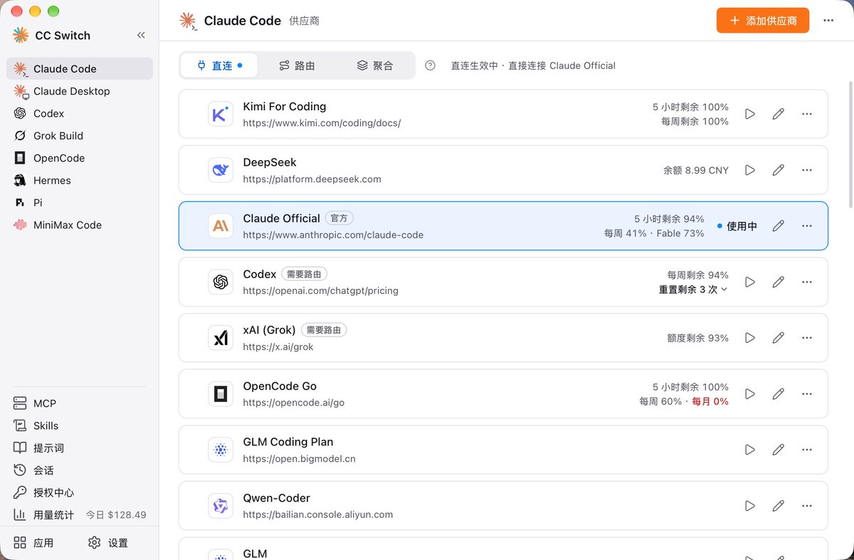Edit the xAI (Grok) provider
854x560 pixels.
tap(779, 338)
